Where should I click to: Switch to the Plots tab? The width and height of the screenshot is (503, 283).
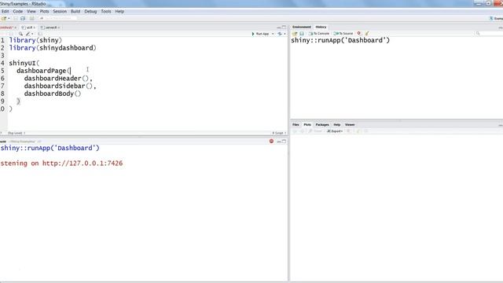click(307, 124)
